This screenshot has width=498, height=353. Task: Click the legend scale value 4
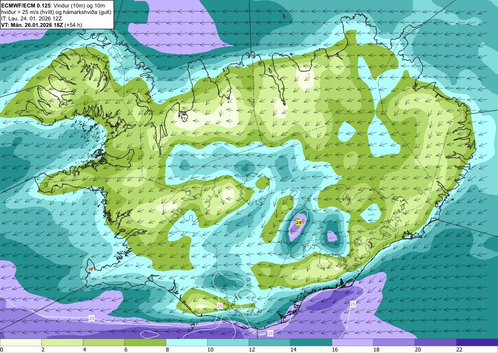(x=85, y=350)
